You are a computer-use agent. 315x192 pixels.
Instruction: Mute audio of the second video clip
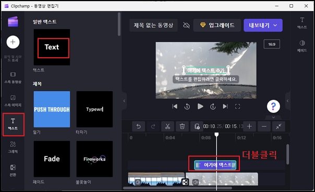pos(196,182)
